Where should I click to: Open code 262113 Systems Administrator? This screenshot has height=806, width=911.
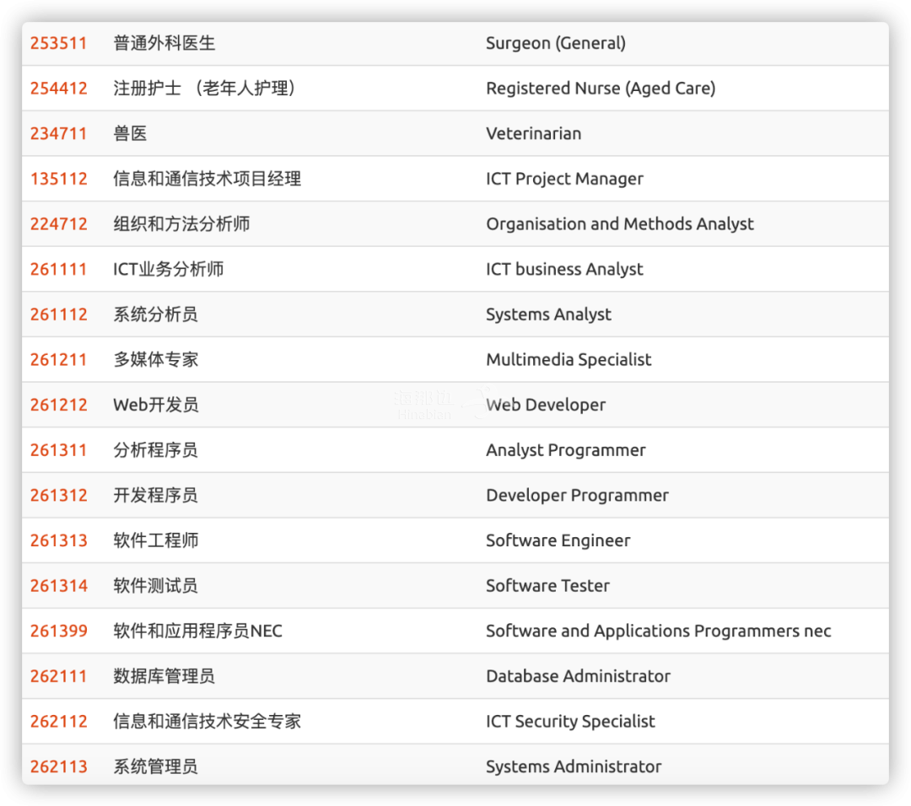point(59,766)
